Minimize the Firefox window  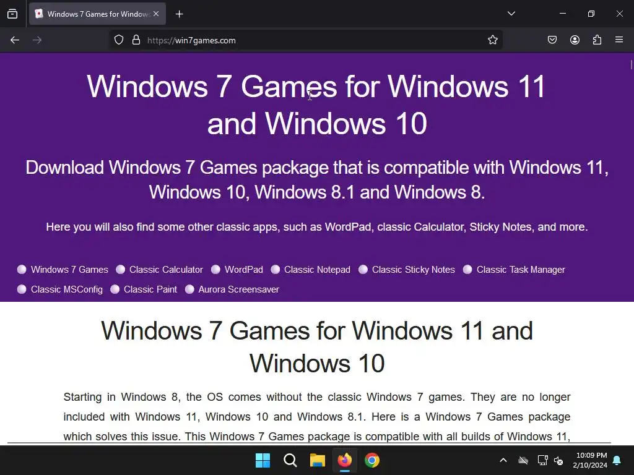coord(562,14)
